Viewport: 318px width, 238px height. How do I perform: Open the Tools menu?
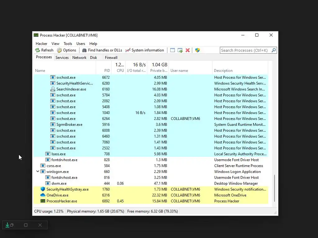click(x=68, y=44)
